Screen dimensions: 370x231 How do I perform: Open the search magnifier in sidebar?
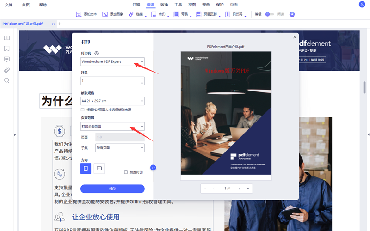[7, 80]
